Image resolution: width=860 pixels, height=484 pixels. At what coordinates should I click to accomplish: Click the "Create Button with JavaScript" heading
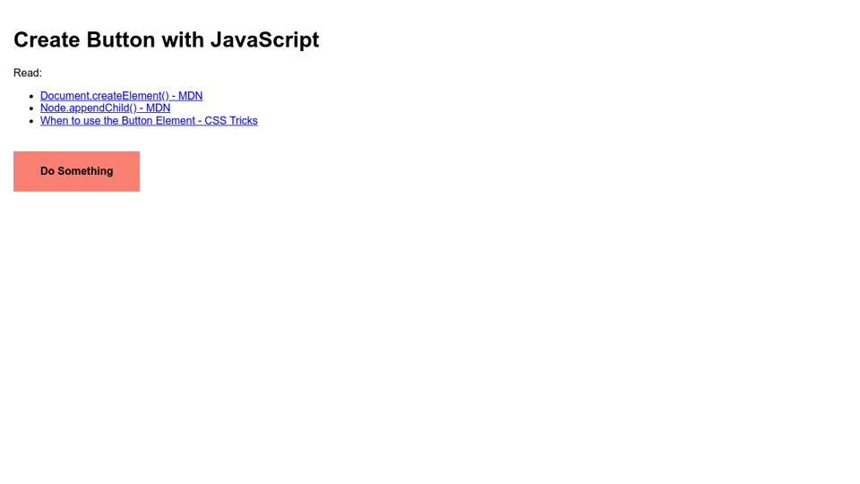click(166, 40)
